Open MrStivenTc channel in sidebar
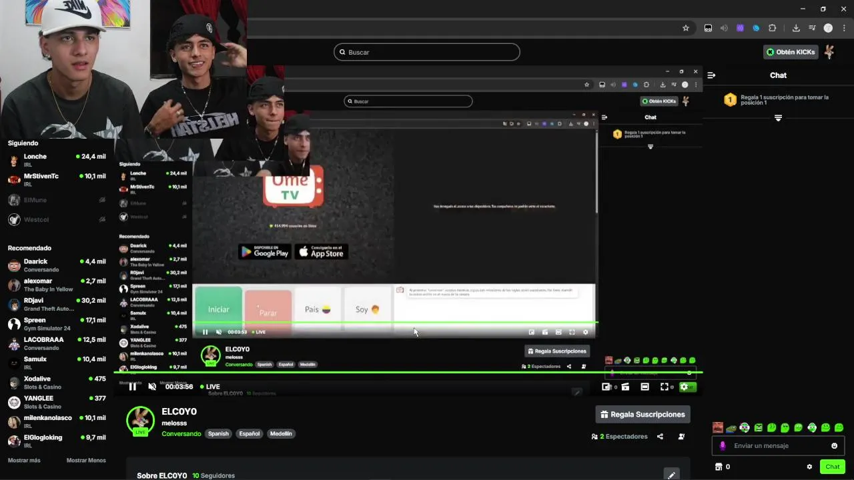 (57, 180)
